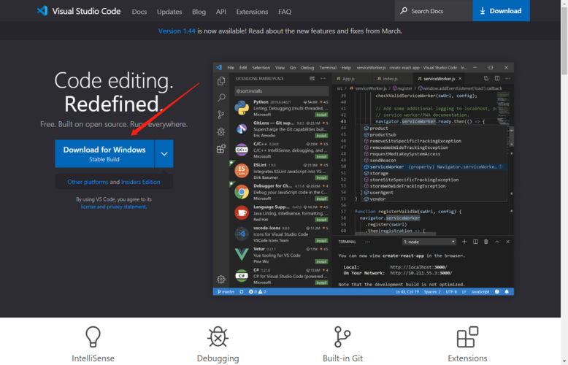568x365 pixels.
Task: Click the Visual Studio Code logo icon
Action: click(x=42, y=11)
